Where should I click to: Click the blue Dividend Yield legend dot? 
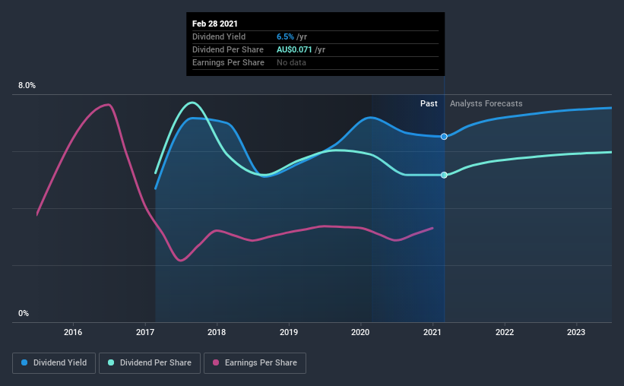pos(24,362)
